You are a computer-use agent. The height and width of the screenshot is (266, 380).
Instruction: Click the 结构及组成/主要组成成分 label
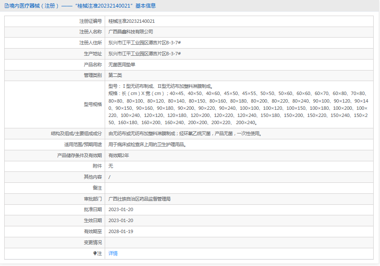pos(76,133)
